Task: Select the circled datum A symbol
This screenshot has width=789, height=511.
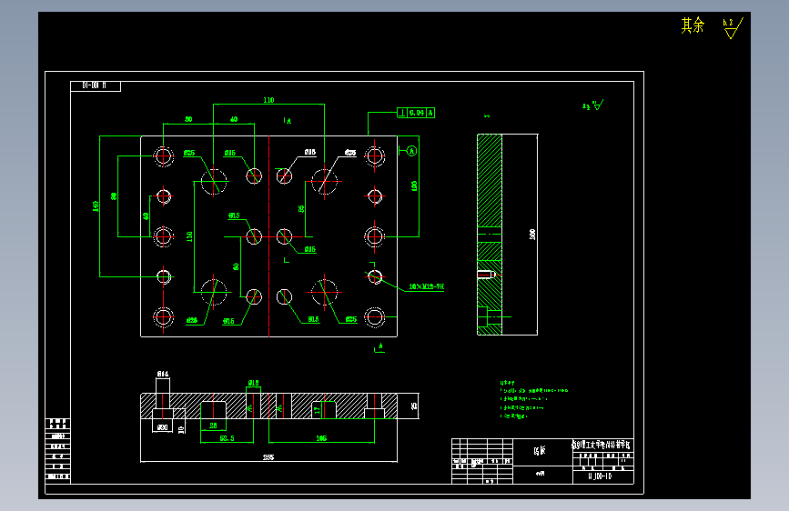Action: pyautogui.click(x=411, y=151)
